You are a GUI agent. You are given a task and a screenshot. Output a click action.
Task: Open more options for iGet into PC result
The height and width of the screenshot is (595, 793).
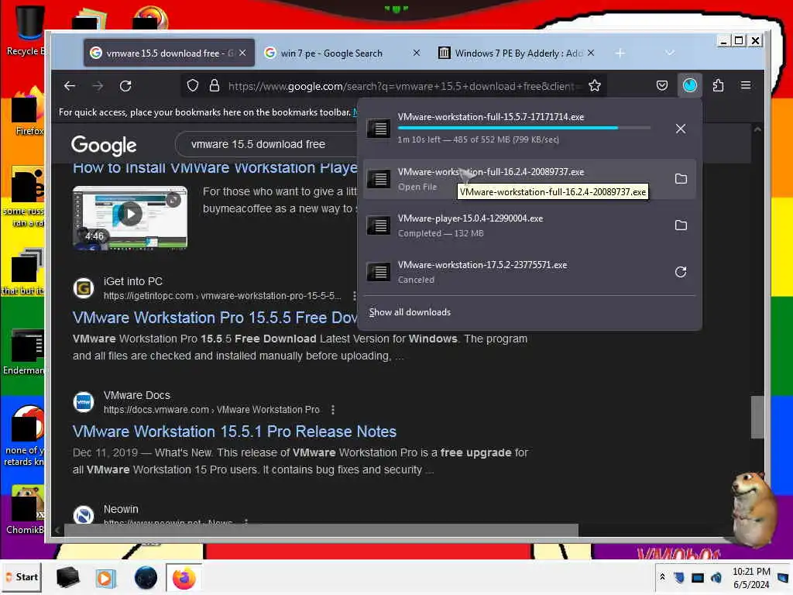click(x=353, y=295)
